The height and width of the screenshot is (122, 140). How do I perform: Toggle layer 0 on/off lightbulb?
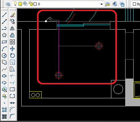click(15, 4)
